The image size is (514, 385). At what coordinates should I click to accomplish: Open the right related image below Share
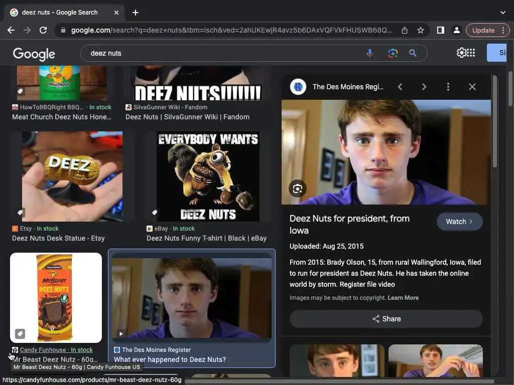click(436, 360)
